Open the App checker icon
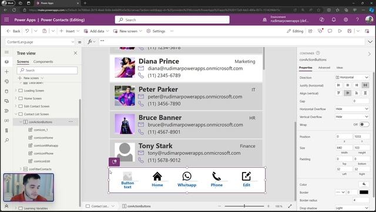Screen dimensions: 376x212 (x=320, y=31)
